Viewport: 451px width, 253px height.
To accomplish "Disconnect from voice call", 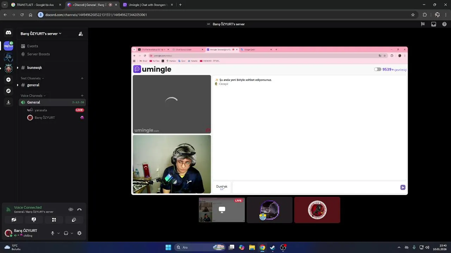I will point(79,209).
